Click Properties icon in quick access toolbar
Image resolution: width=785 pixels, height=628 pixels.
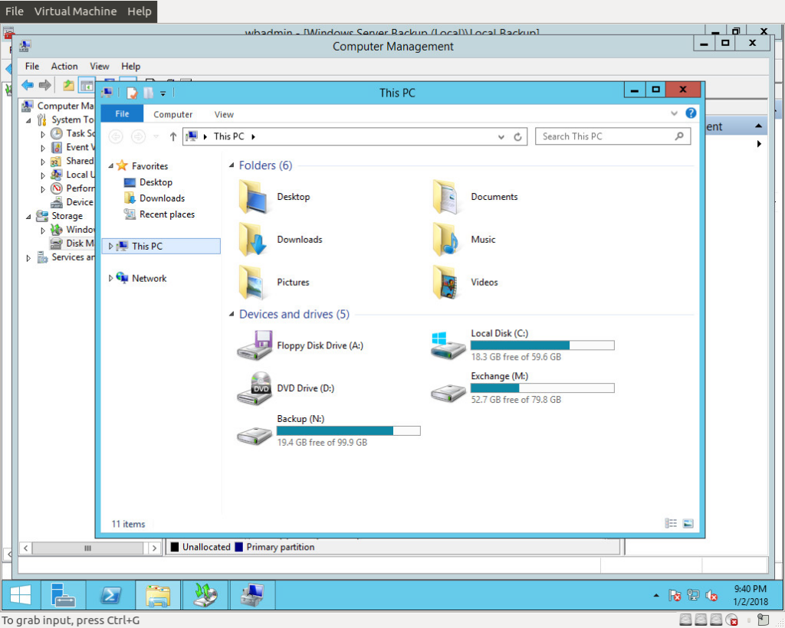132,93
